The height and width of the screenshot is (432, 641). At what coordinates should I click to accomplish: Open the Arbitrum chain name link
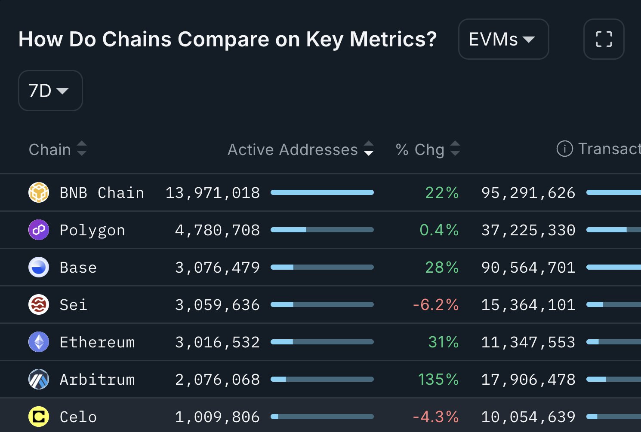tap(97, 380)
